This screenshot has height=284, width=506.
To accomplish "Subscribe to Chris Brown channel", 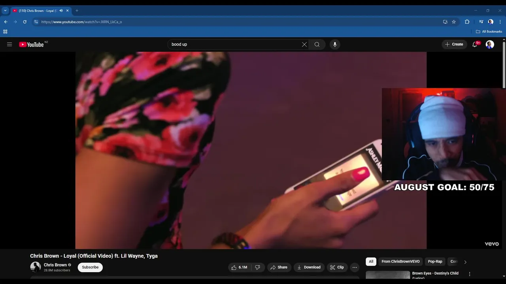I will (90, 267).
